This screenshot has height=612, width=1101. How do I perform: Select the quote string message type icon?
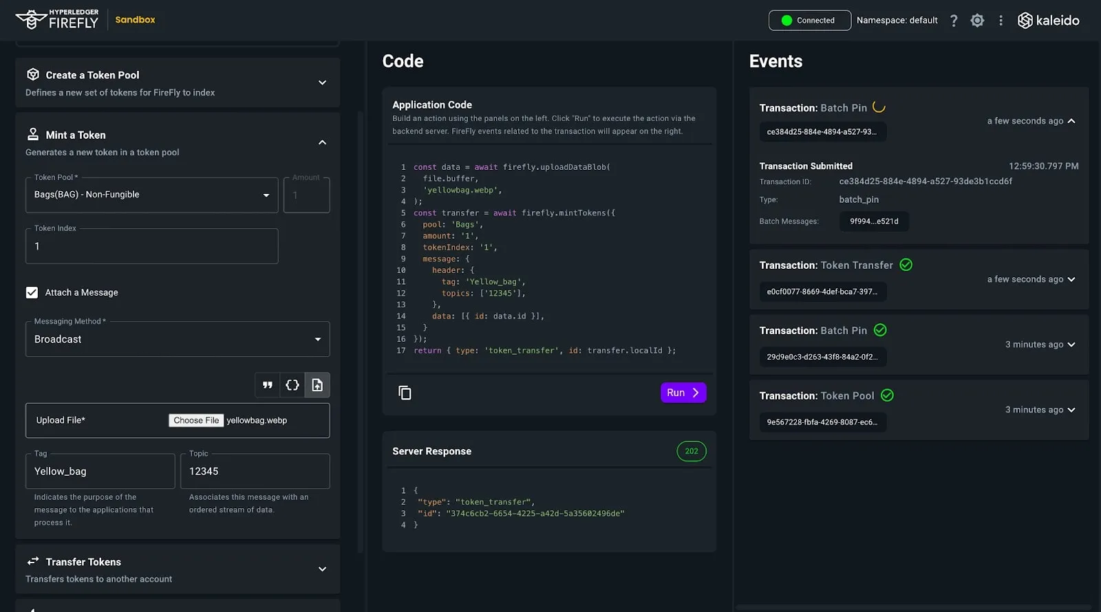[268, 385]
